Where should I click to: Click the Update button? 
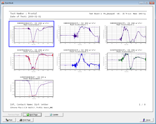54,115
